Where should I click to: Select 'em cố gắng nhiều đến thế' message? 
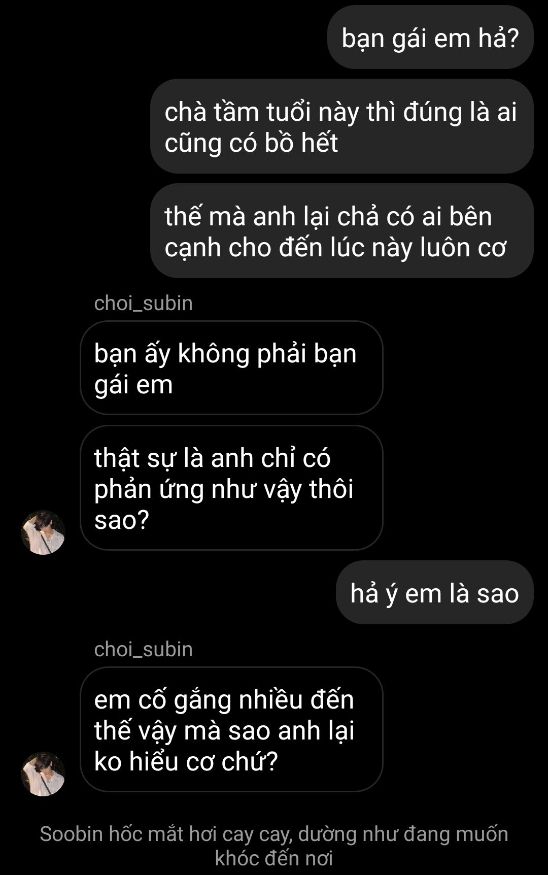click(231, 729)
